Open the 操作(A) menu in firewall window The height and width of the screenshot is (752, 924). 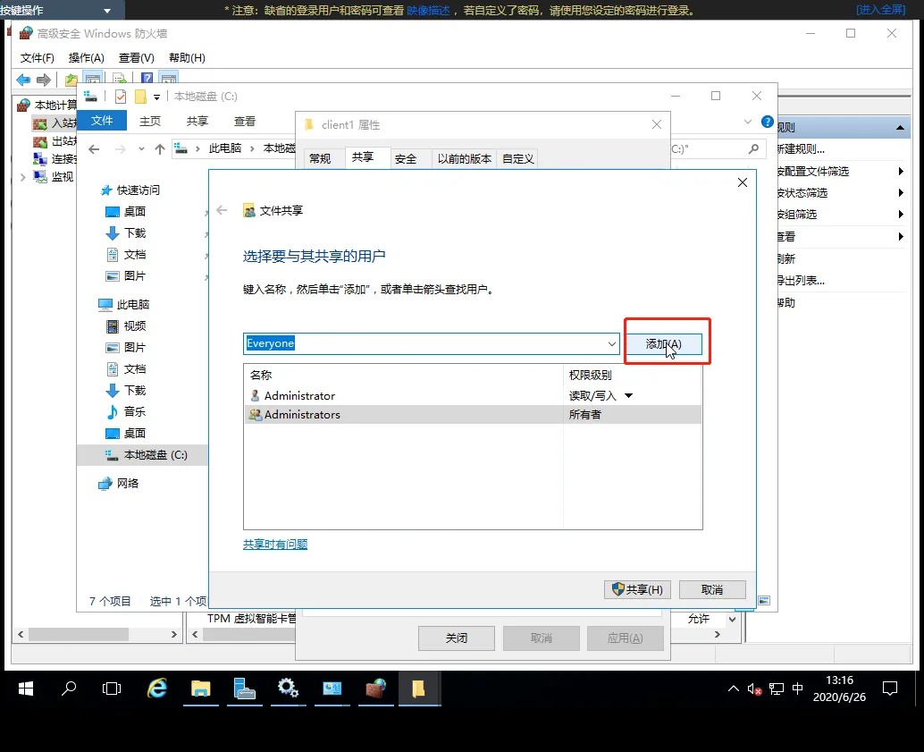[85, 56]
